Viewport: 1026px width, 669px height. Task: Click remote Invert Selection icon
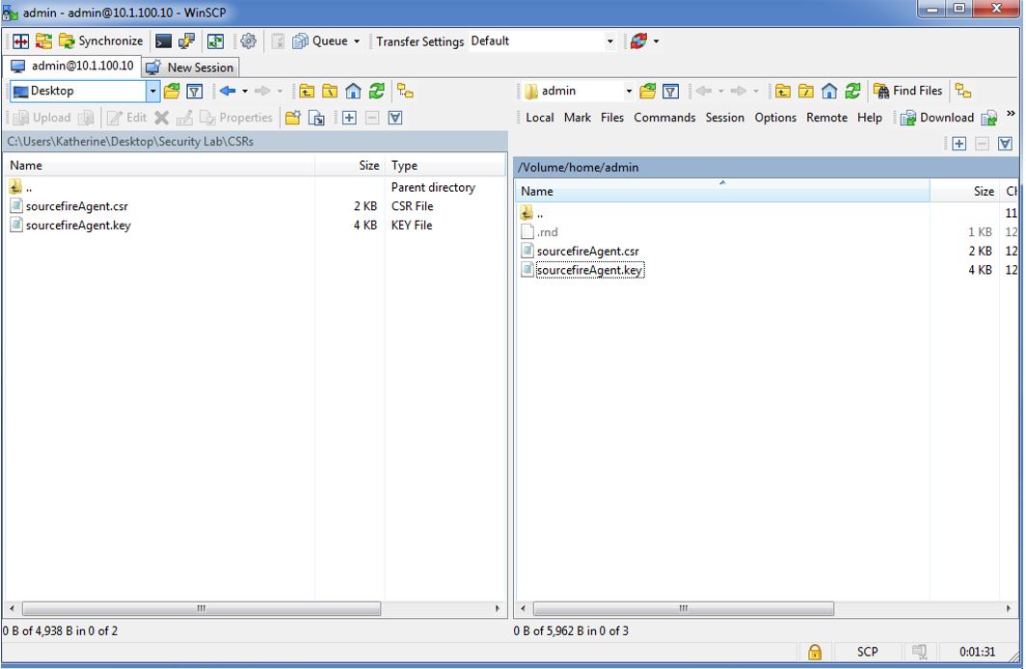click(1006, 144)
